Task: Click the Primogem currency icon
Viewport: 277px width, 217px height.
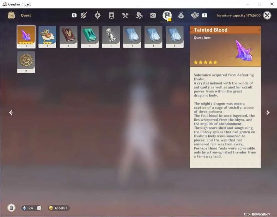Action: [x=24, y=208]
